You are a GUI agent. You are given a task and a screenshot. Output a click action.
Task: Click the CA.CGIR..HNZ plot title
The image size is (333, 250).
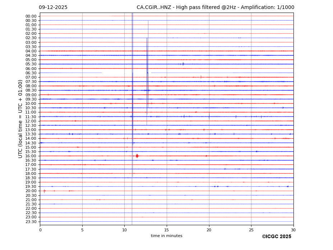[215, 8]
